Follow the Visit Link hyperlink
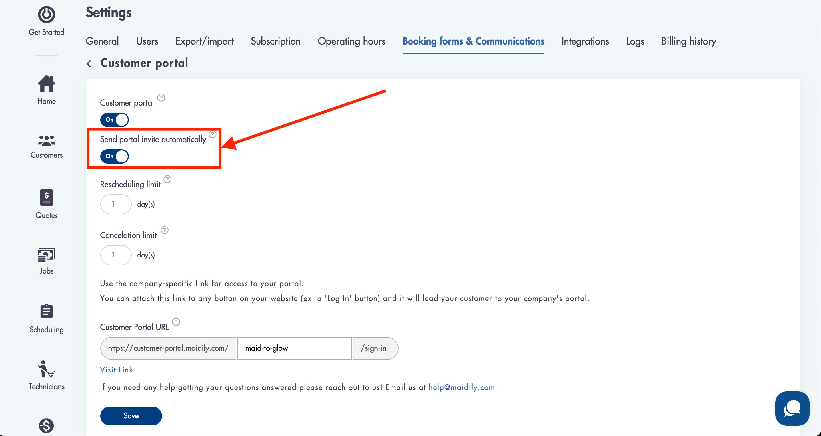The height and width of the screenshot is (436, 821). [116, 370]
